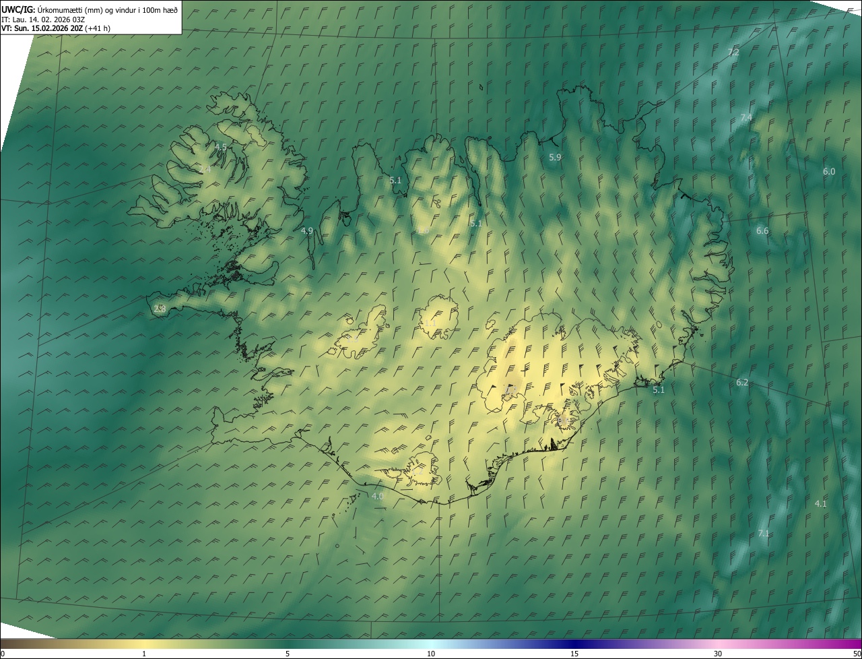Click the map value label '7.2'
The image size is (862, 659).
click(x=733, y=52)
